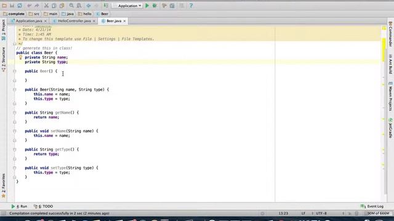Close the HelloController.java tab
Viewport: 394px width, 221px height.
(x=94, y=21)
